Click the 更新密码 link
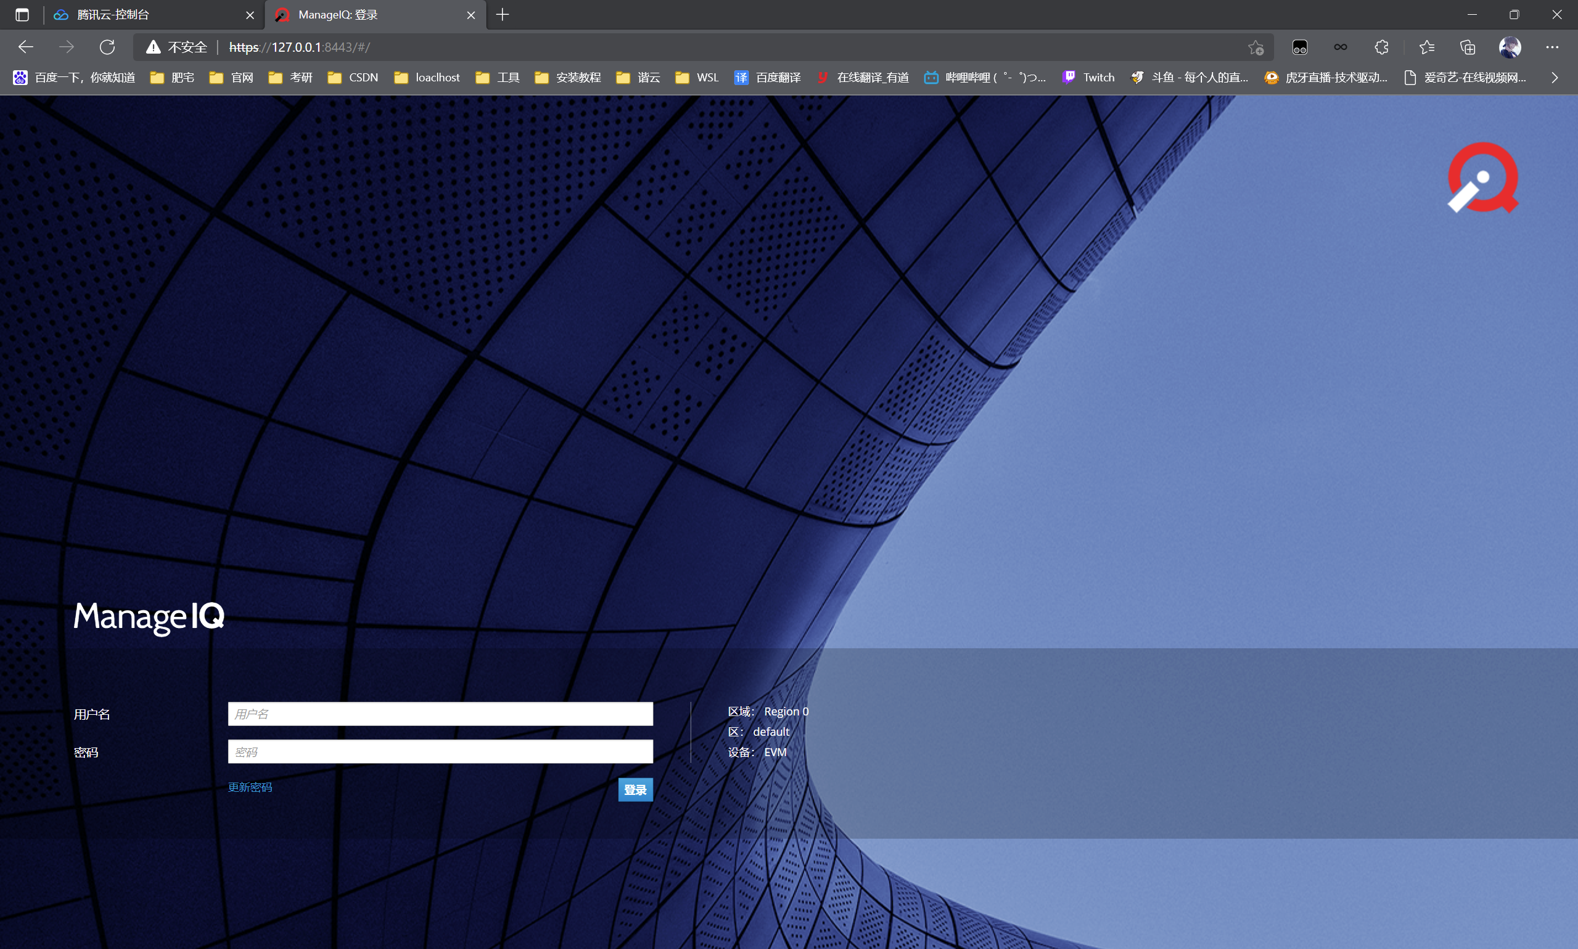Image resolution: width=1578 pixels, height=949 pixels. [250, 787]
